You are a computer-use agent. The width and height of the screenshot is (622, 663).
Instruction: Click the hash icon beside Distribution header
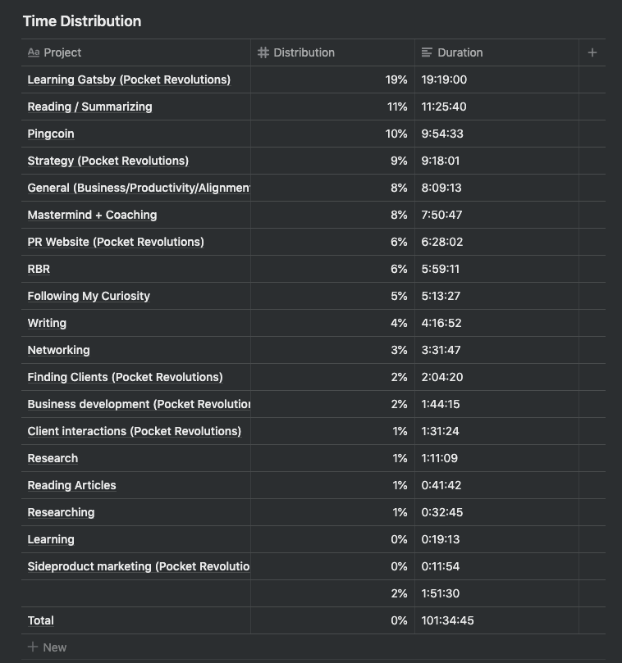pyautogui.click(x=263, y=52)
